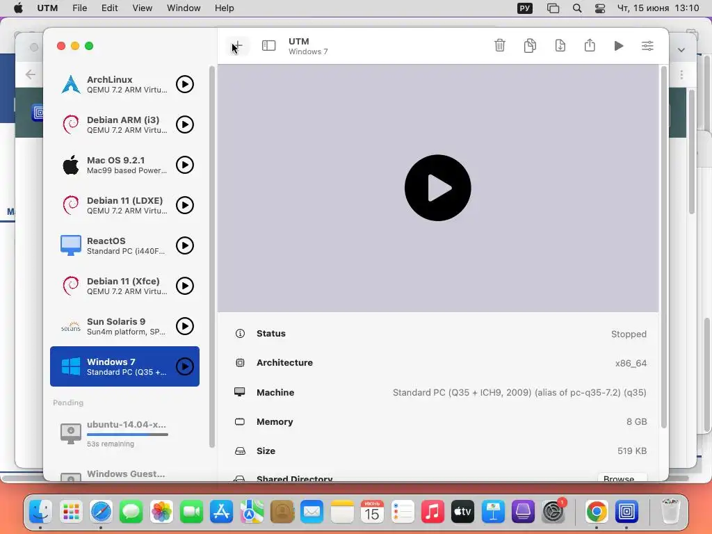Image resolution: width=712 pixels, height=534 pixels.
Task: Open the Apple menu
Action: tap(18, 8)
